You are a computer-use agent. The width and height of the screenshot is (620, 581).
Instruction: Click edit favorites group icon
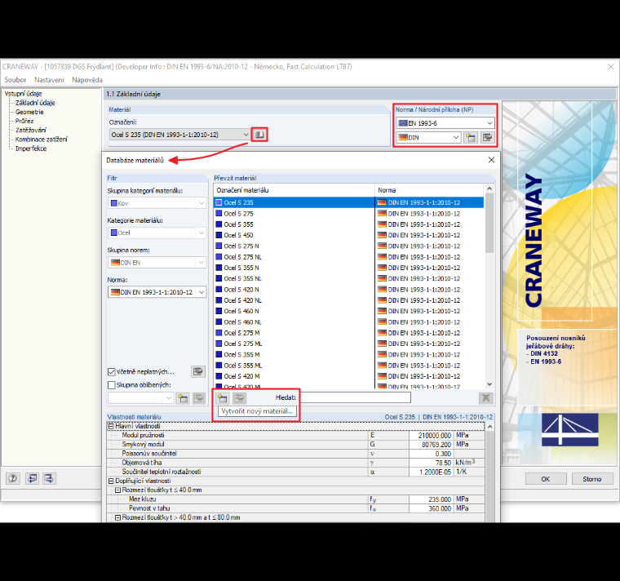coord(199,398)
